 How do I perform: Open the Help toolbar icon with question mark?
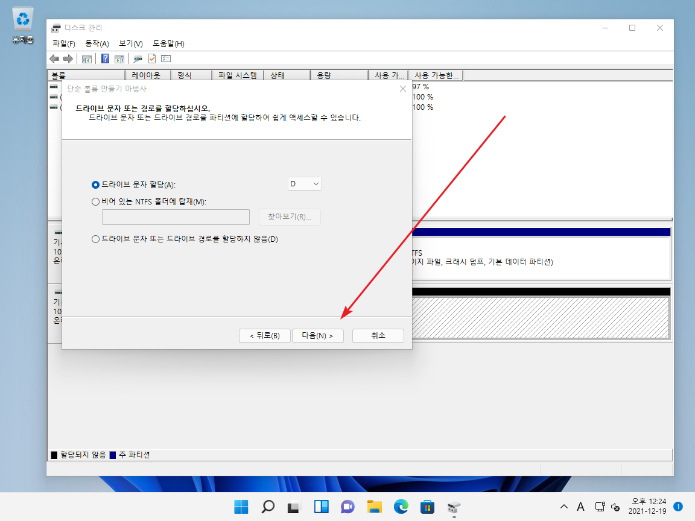coord(105,58)
